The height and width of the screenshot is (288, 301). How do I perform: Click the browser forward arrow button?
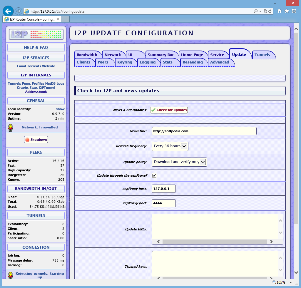pyautogui.click(x=19, y=11)
